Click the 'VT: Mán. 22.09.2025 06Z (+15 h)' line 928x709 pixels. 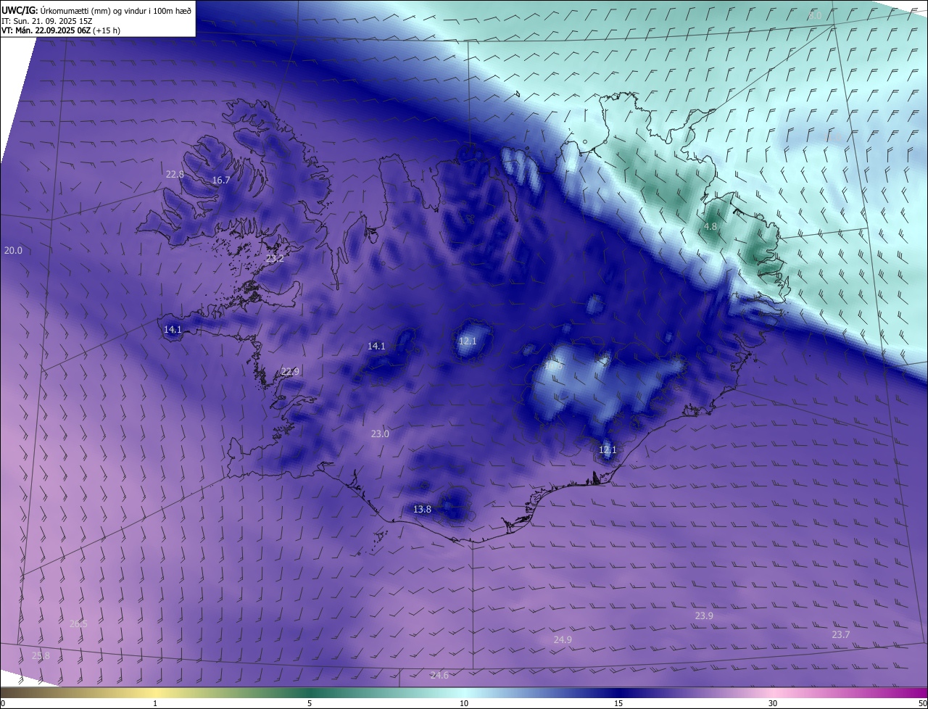(61, 30)
